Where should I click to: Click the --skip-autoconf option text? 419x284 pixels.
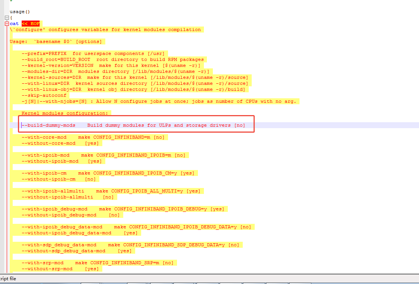point(44,95)
